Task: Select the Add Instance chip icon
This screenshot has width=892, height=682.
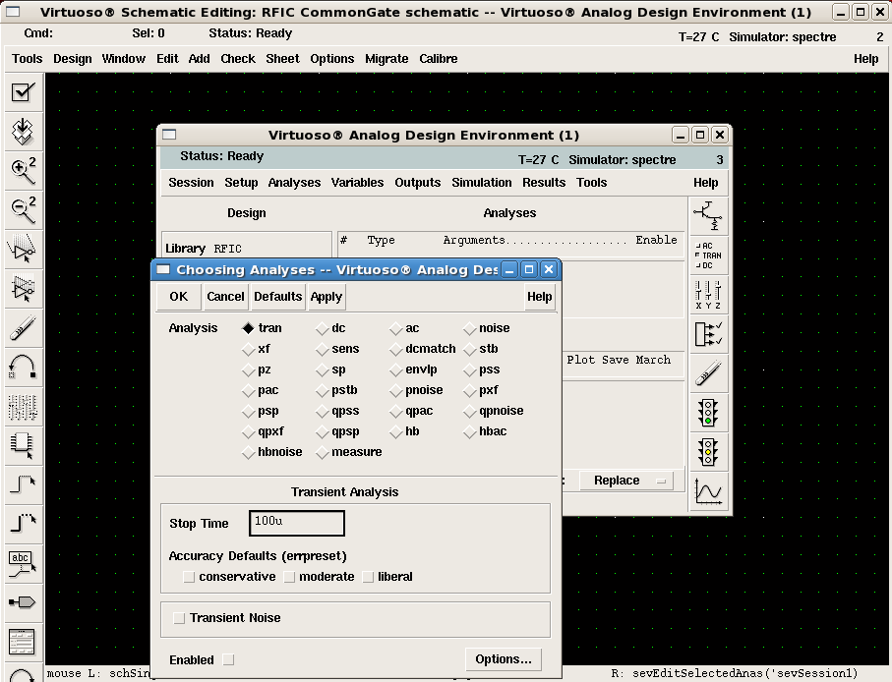Action: (24, 446)
